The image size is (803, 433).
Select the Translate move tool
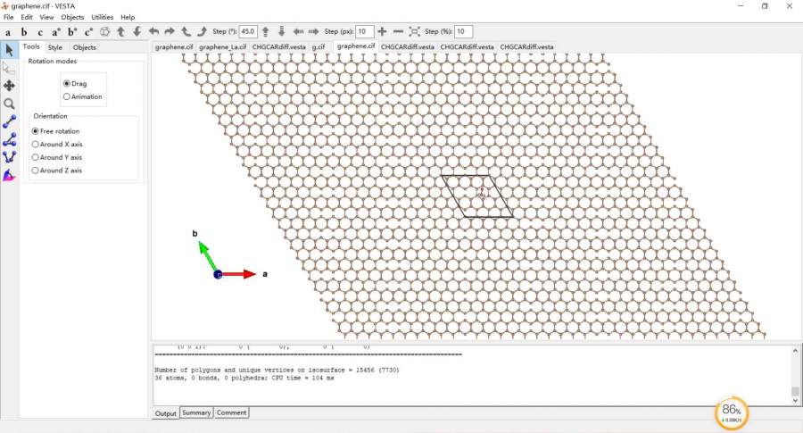[9, 86]
